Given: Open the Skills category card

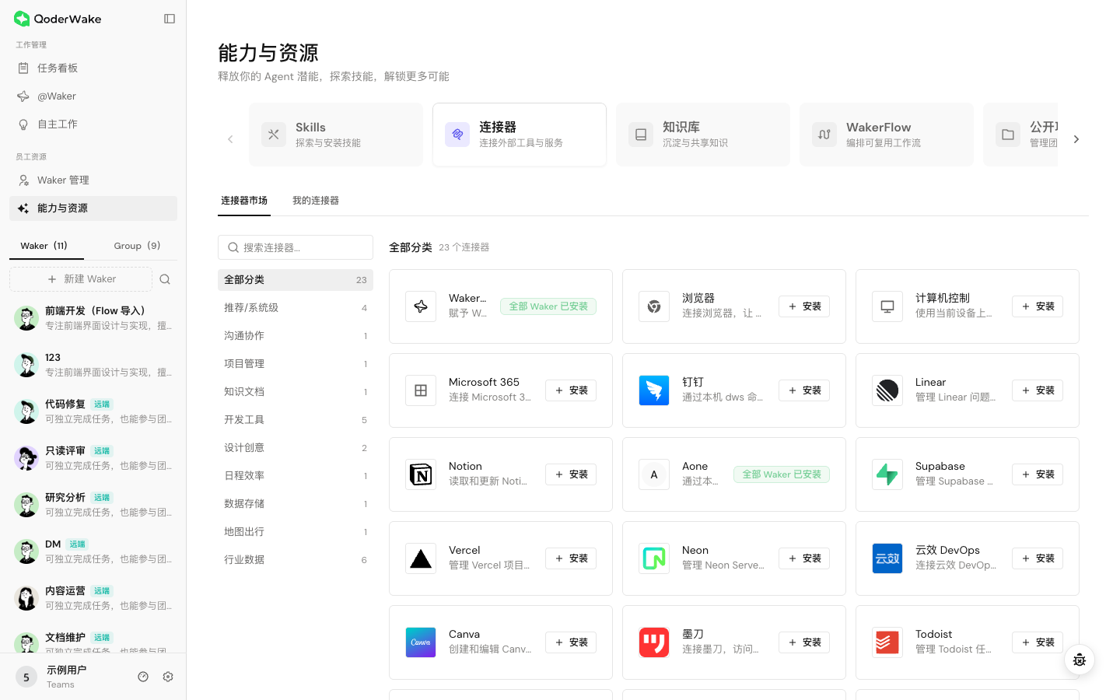Looking at the screenshot, I should tap(336, 135).
